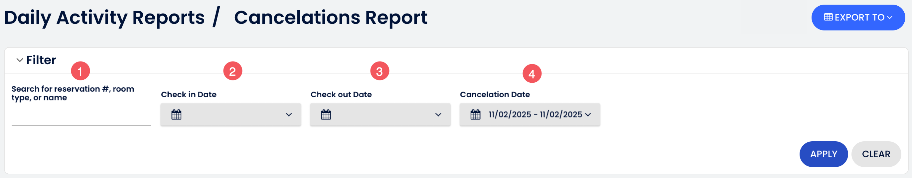This screenshot has width=912, height=178.
Task: Open the Export To menu chevron
Action: tap(890, 17)
